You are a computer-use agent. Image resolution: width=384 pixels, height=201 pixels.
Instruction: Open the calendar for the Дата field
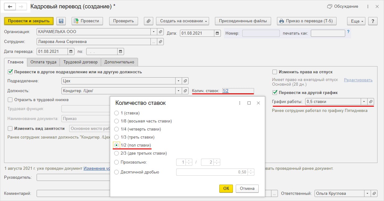[217, 33]
